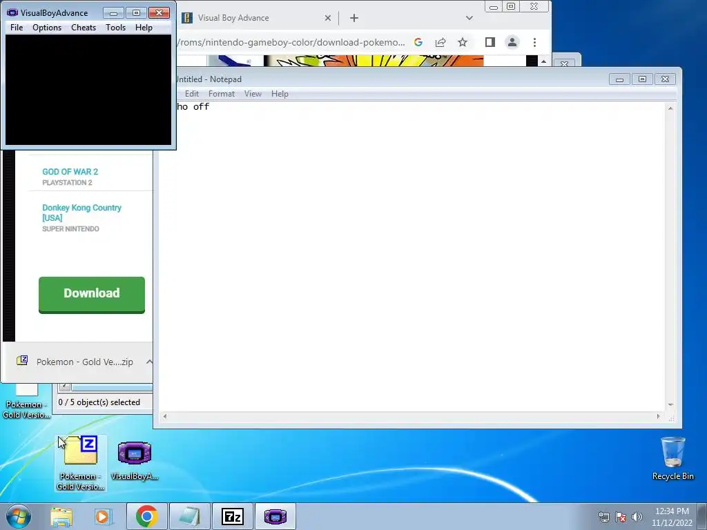Expand the Pokemon zip download options arrow
The image size is (707, 530).
click(x=149, y=362)
